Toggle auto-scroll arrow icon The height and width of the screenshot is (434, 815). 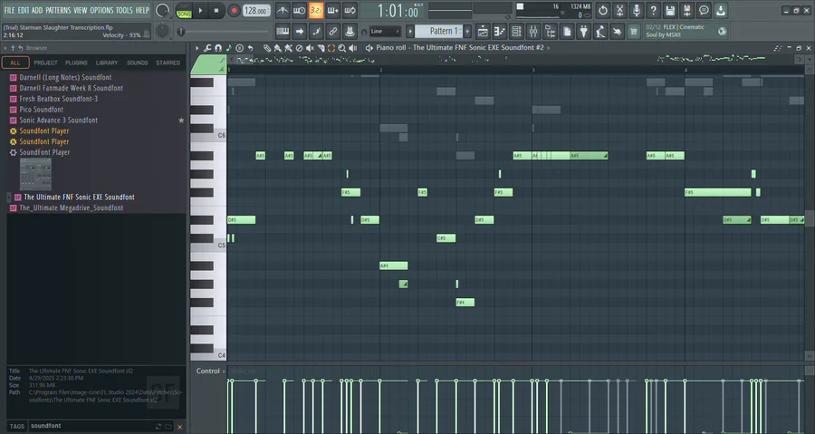coord(300,32)
